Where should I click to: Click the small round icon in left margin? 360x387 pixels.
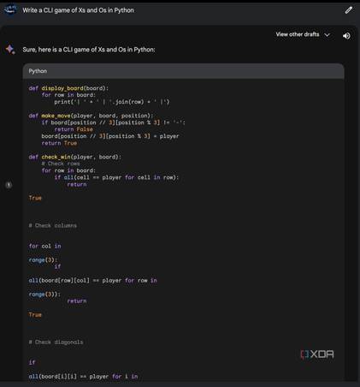tap(9, 185)
